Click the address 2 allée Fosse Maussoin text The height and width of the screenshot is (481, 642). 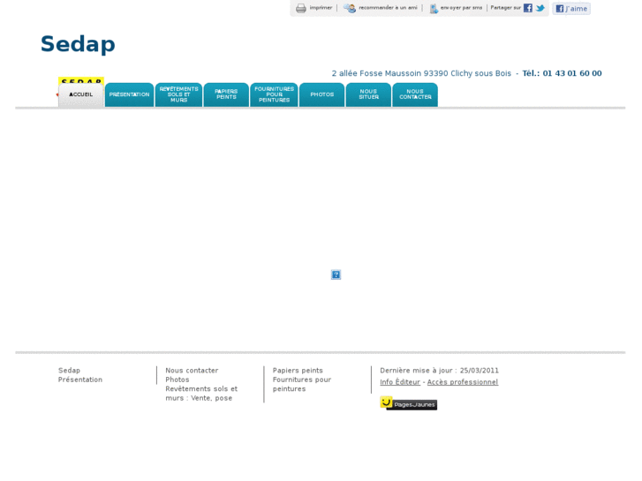tap(421, 73)
